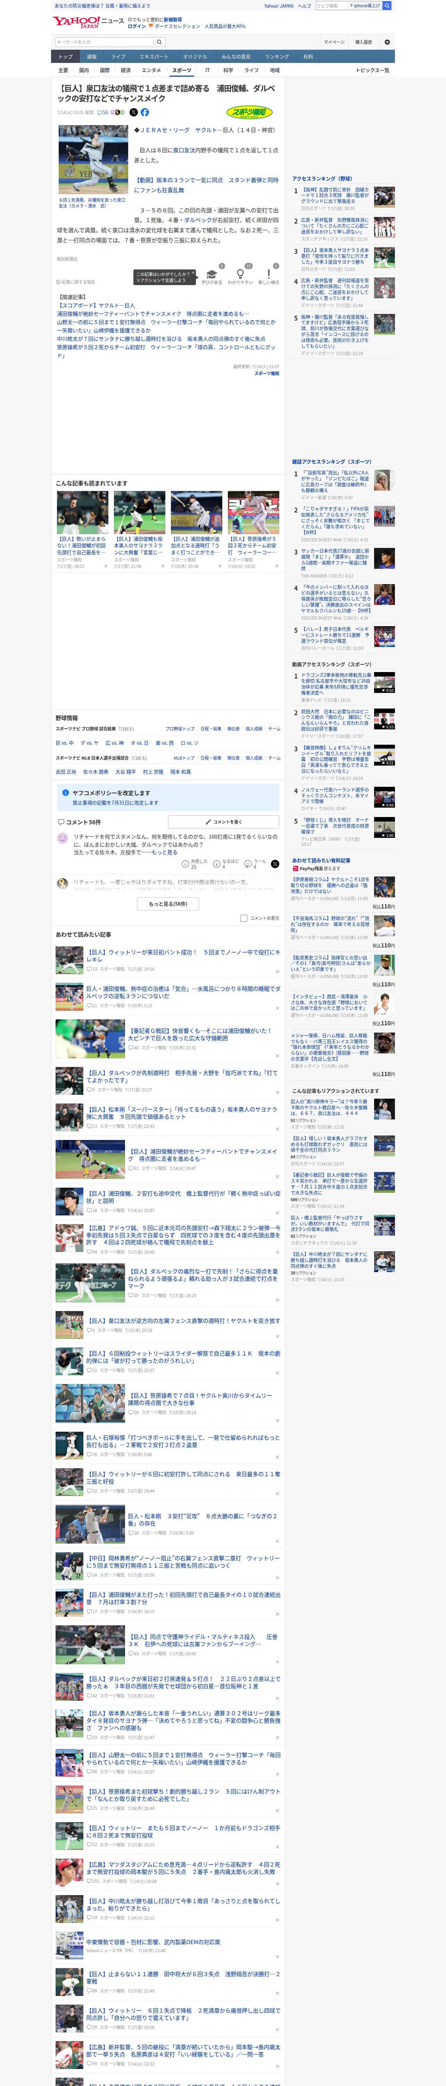Open the second commenter's yellow ribbon avatar
This screenshot has width=446, height=2086.
(x=62, y=883)
